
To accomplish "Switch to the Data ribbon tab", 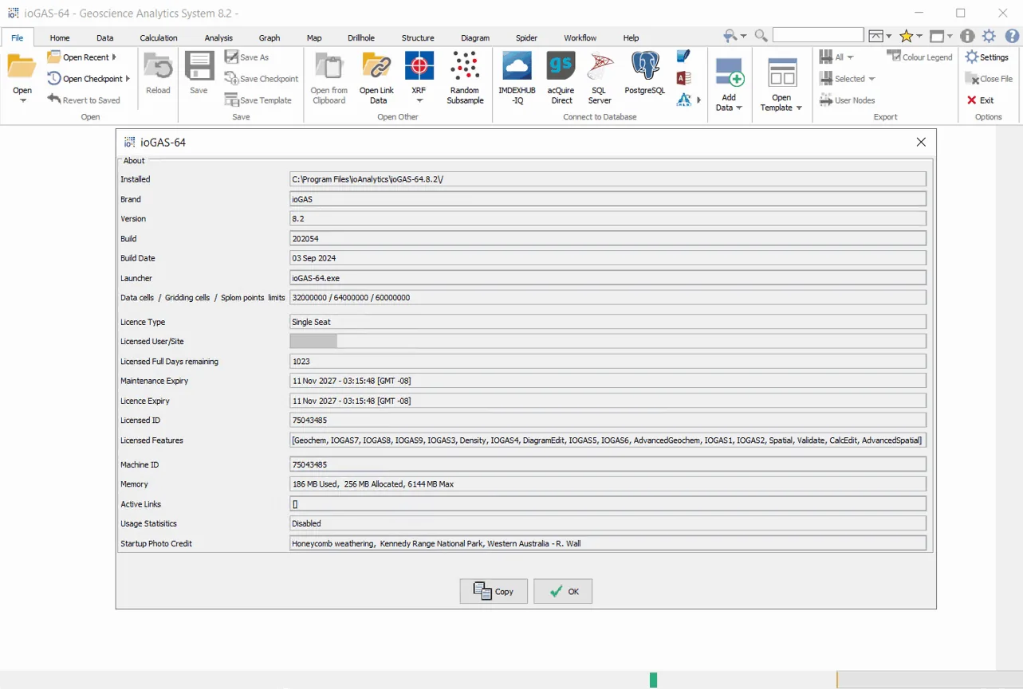I will (x=105, y=37).
